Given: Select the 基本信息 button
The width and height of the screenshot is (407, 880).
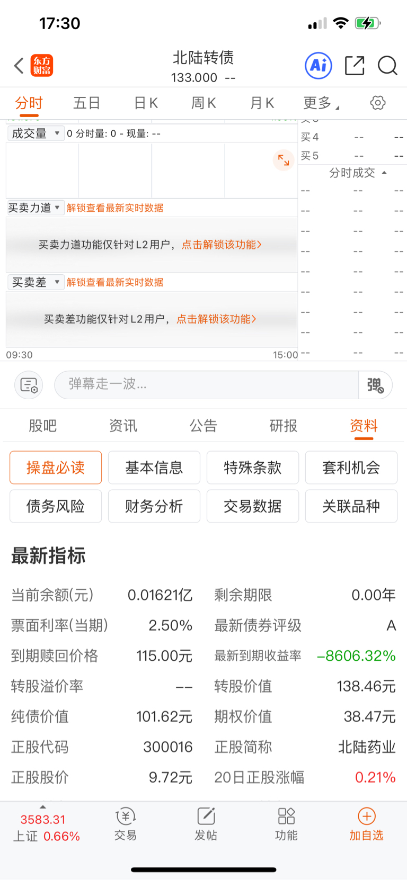Looking at the screenshot, I should tap(154, 468).
